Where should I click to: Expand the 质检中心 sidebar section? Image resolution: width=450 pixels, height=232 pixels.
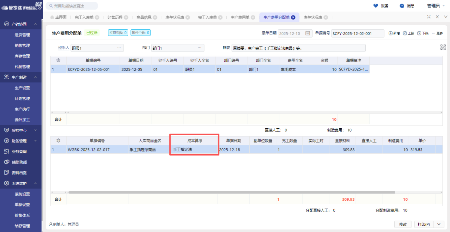click(36, 130)
